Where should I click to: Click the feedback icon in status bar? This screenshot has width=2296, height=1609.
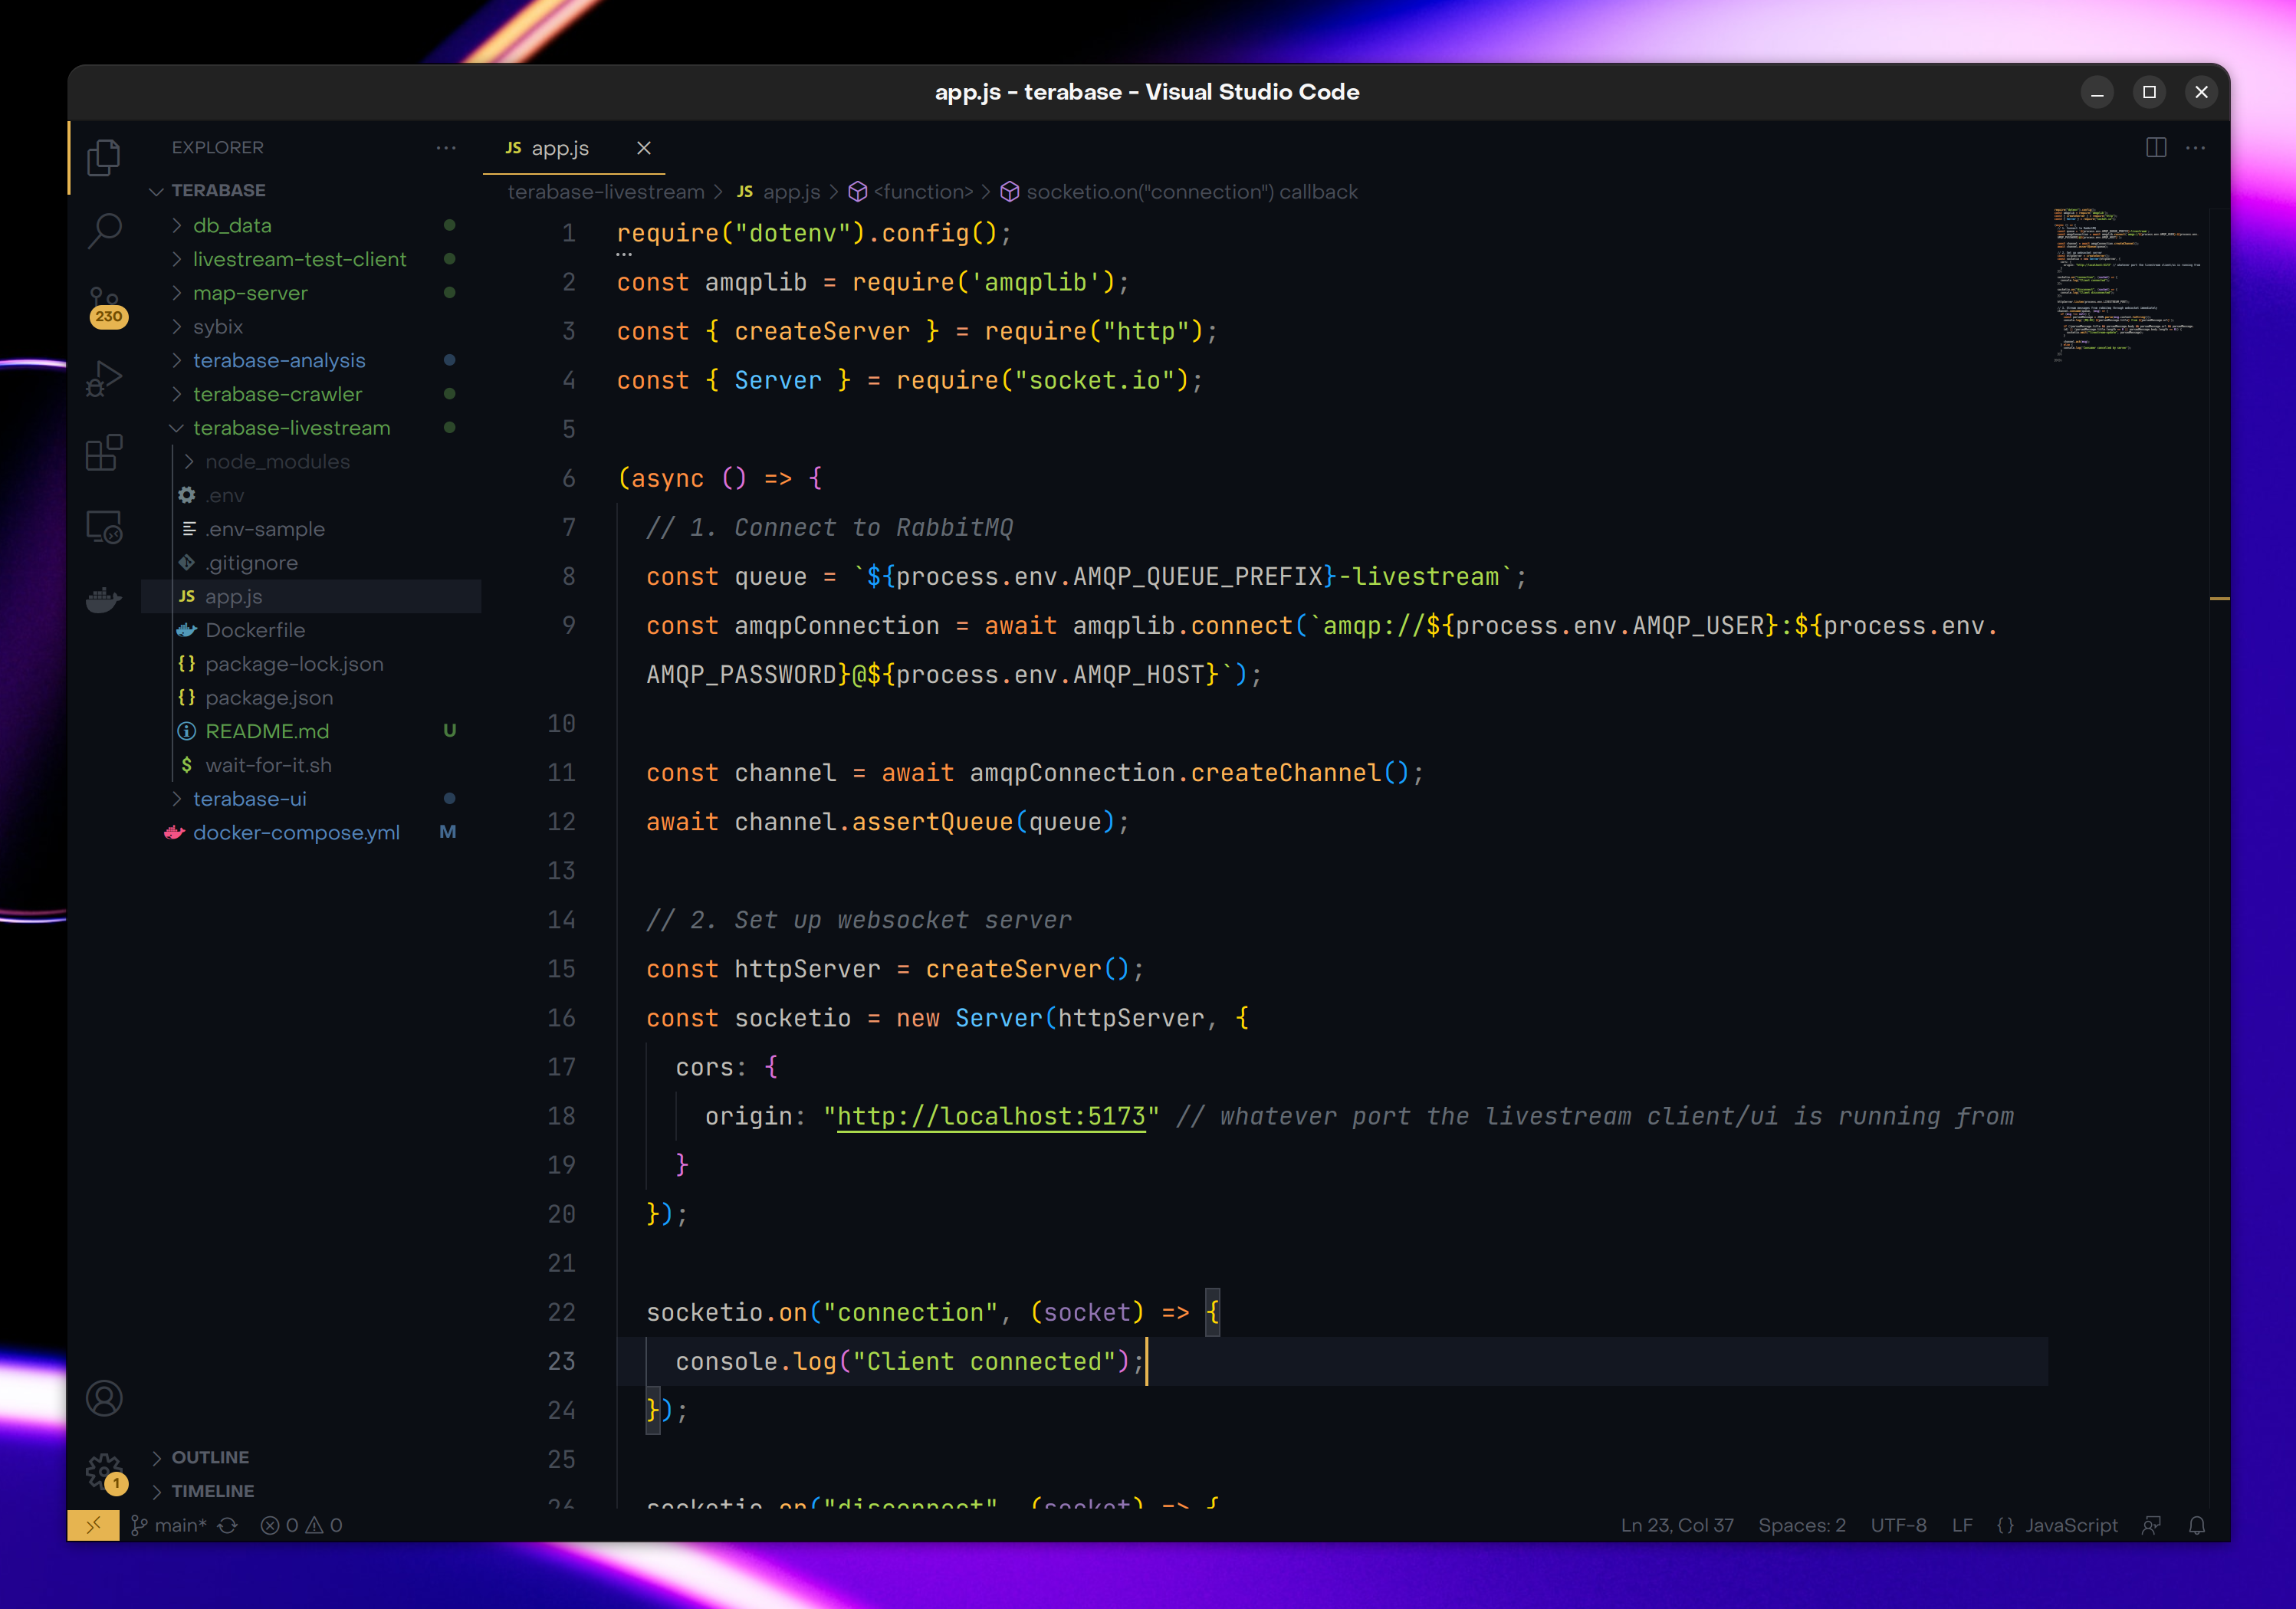pos(2151,1525)
